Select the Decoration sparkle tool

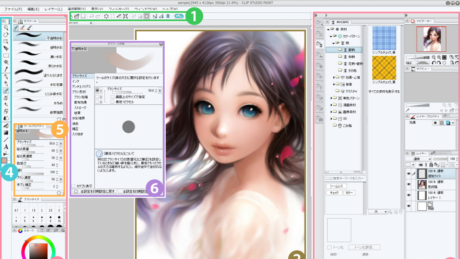[6, 104]
